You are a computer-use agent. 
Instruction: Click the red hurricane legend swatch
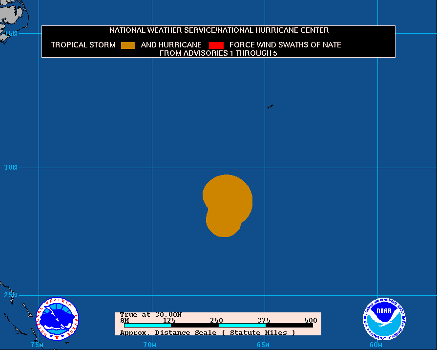216,45
